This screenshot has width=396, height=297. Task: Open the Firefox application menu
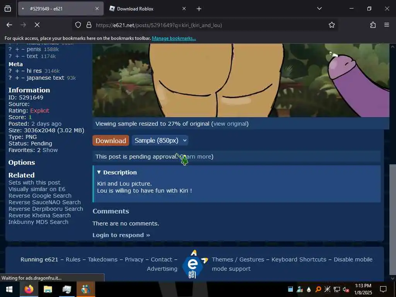[387, 25]
